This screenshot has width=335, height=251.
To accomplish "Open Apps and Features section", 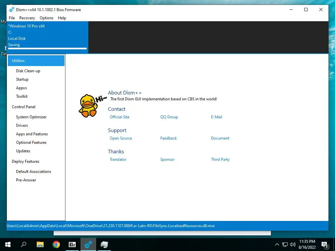I will point(32,134).
